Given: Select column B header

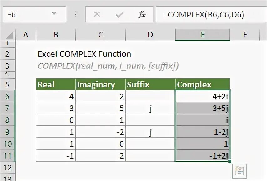Looking at the screenshot, I should 56,35.
